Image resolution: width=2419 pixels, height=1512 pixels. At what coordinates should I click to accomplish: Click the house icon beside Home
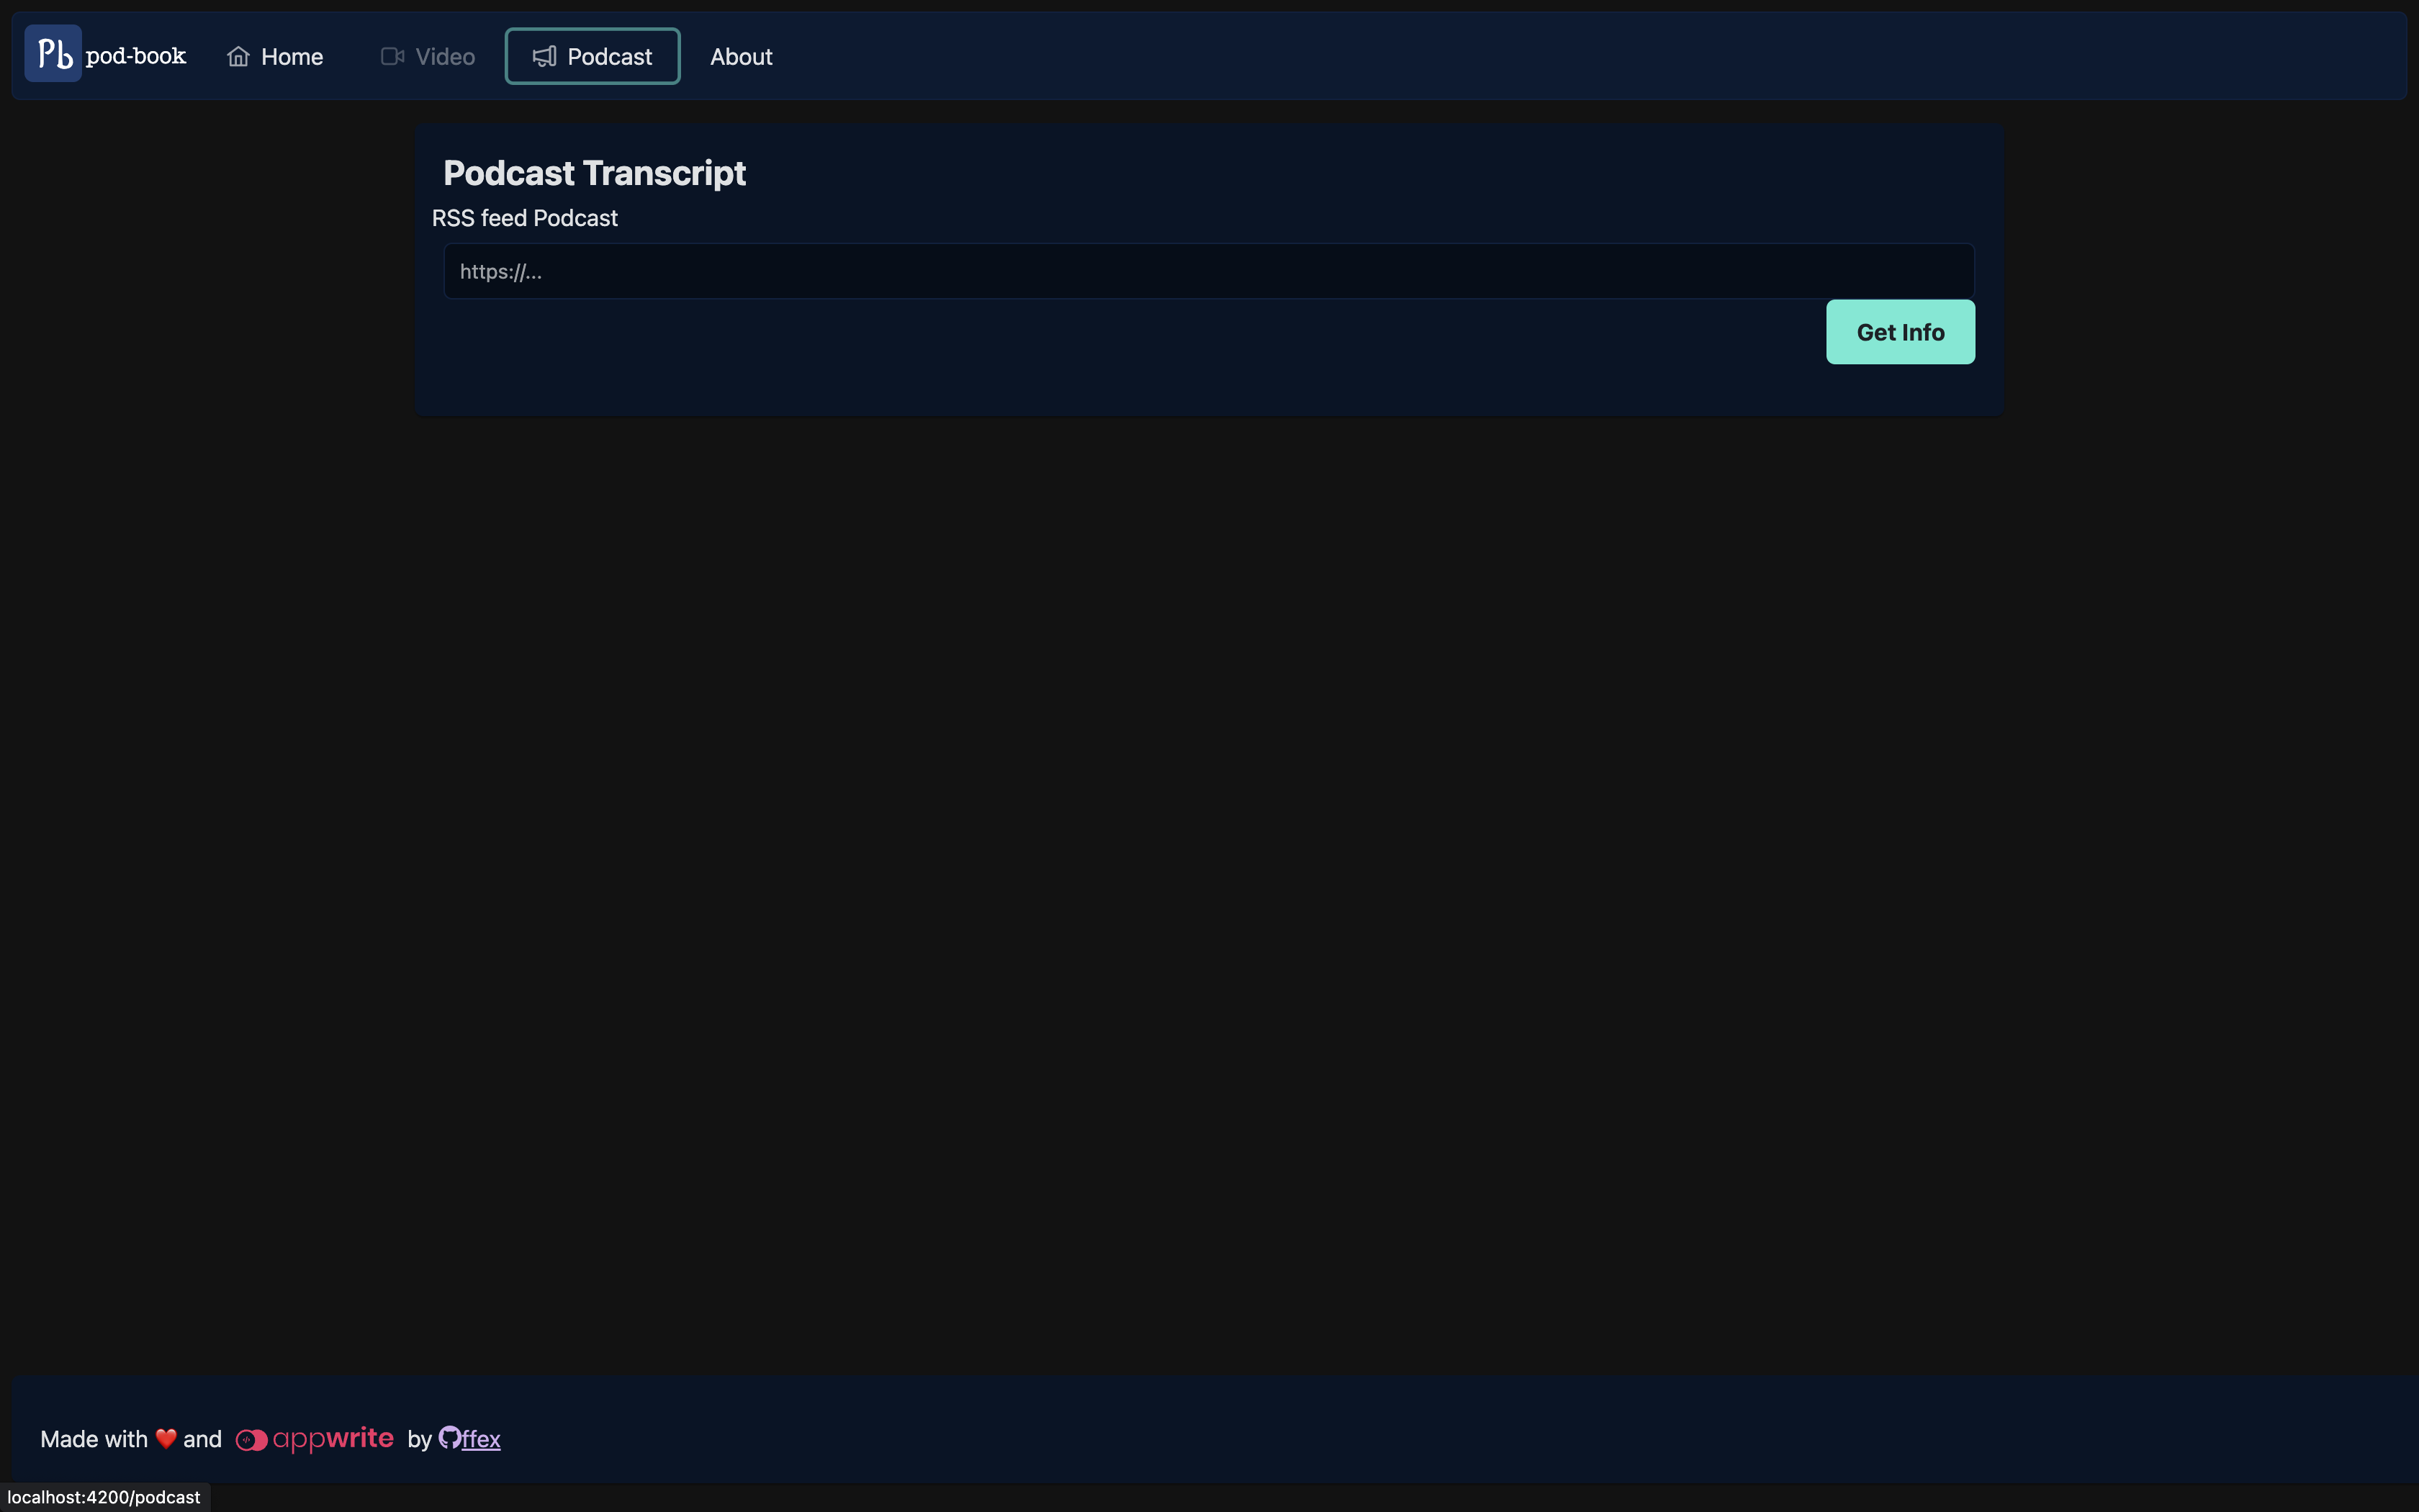(238, 57)
